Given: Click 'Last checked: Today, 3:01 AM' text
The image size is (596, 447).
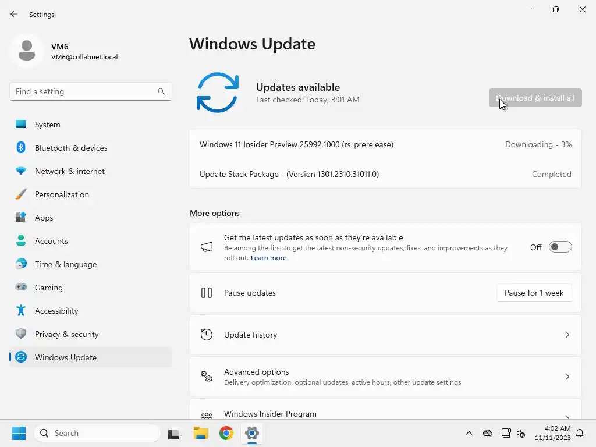Looking at the screenshot, I should pyautogui.click(x=307, y=100).
